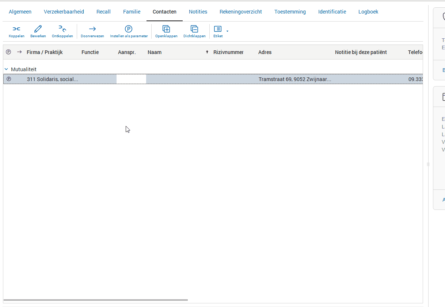
Task: Sort by the Aanspr. column header
Action: 127,52
